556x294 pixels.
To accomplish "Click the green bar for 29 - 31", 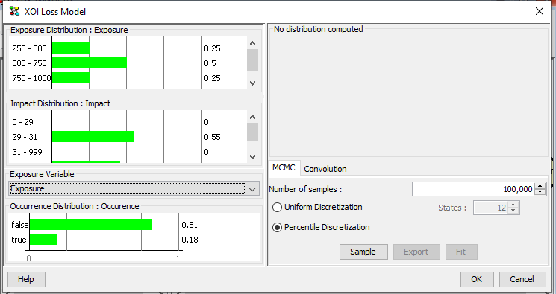I will point(93,136).
